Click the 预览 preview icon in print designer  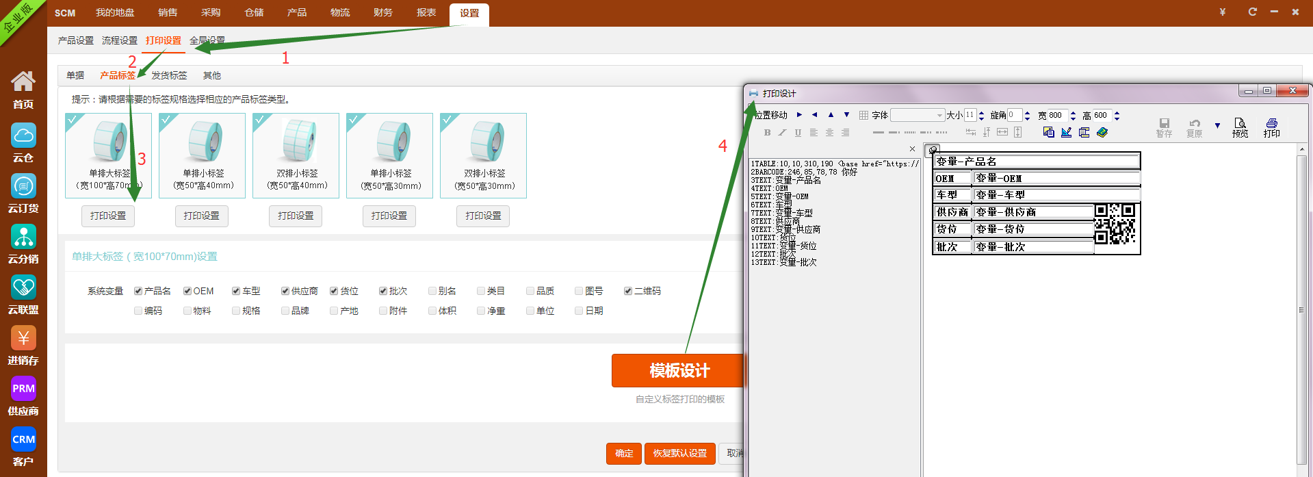pyautogui.click(x=1240, y=127)
